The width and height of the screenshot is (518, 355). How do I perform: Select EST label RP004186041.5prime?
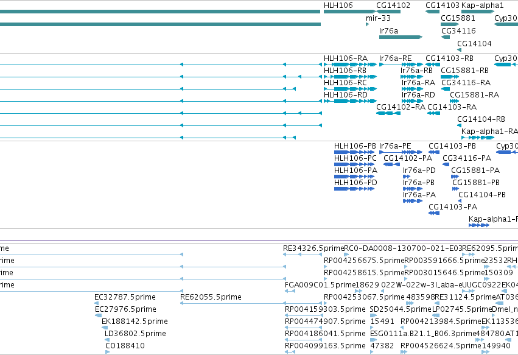tap(325, 334)
